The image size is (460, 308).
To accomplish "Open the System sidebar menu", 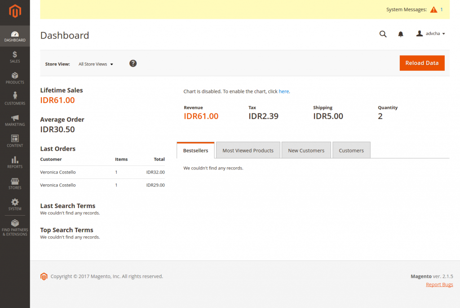I will 15,204.
